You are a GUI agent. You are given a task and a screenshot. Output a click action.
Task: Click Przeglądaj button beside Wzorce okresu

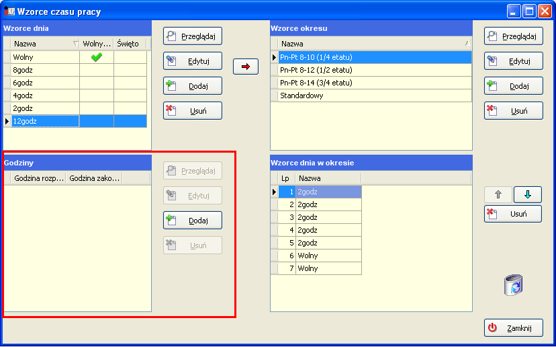point(514,36)
